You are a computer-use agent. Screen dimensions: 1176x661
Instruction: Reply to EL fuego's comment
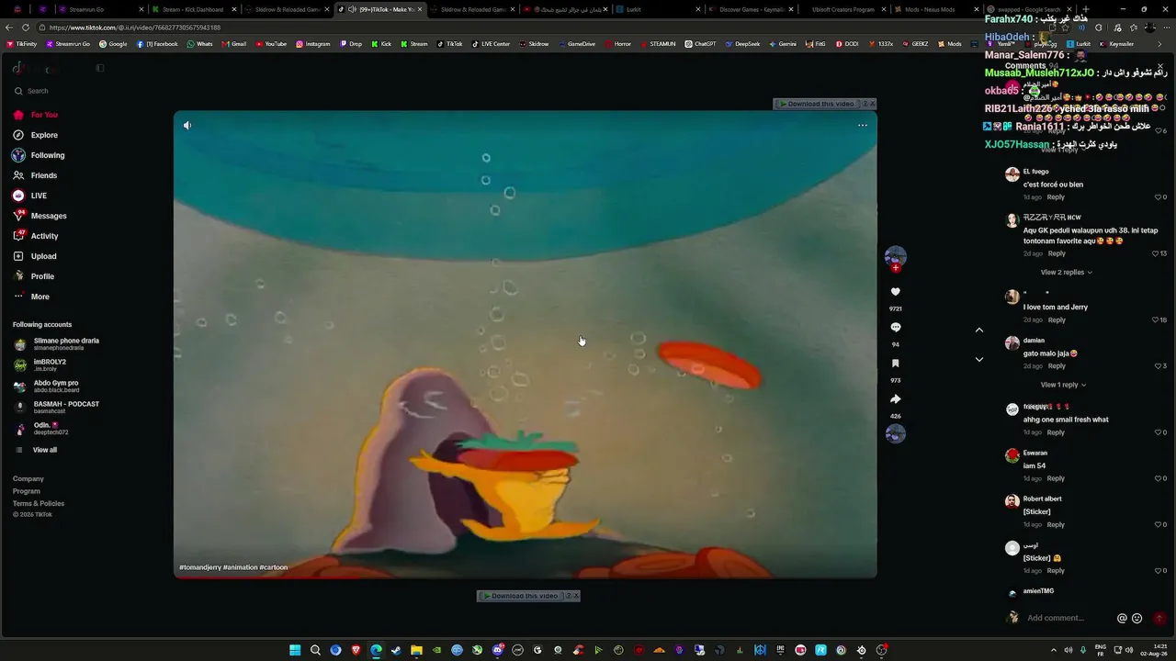(1056, 197)
